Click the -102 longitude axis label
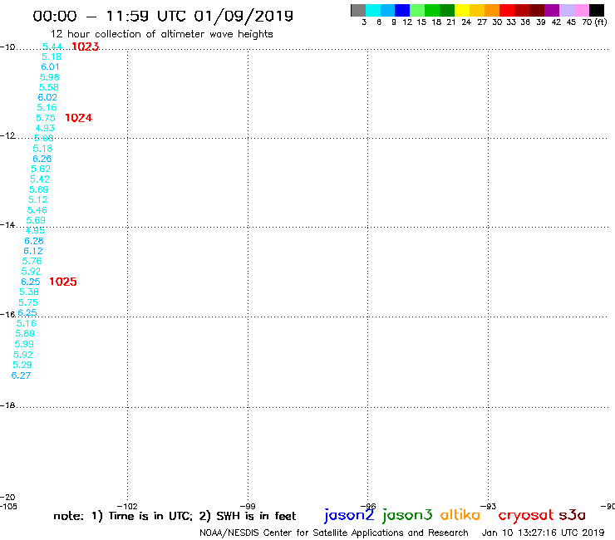The width and height of the screenshot is (615, 540). (127, 506)
